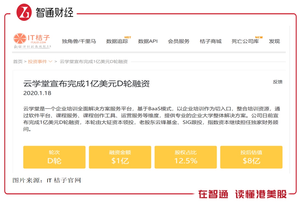This screenshot has width=303, height=207.
Task: Open the 死亡公司库 menu item
Action: 245,41
